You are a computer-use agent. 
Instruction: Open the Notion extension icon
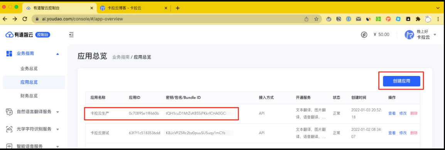pyautogui.click(x=339, y=19)
